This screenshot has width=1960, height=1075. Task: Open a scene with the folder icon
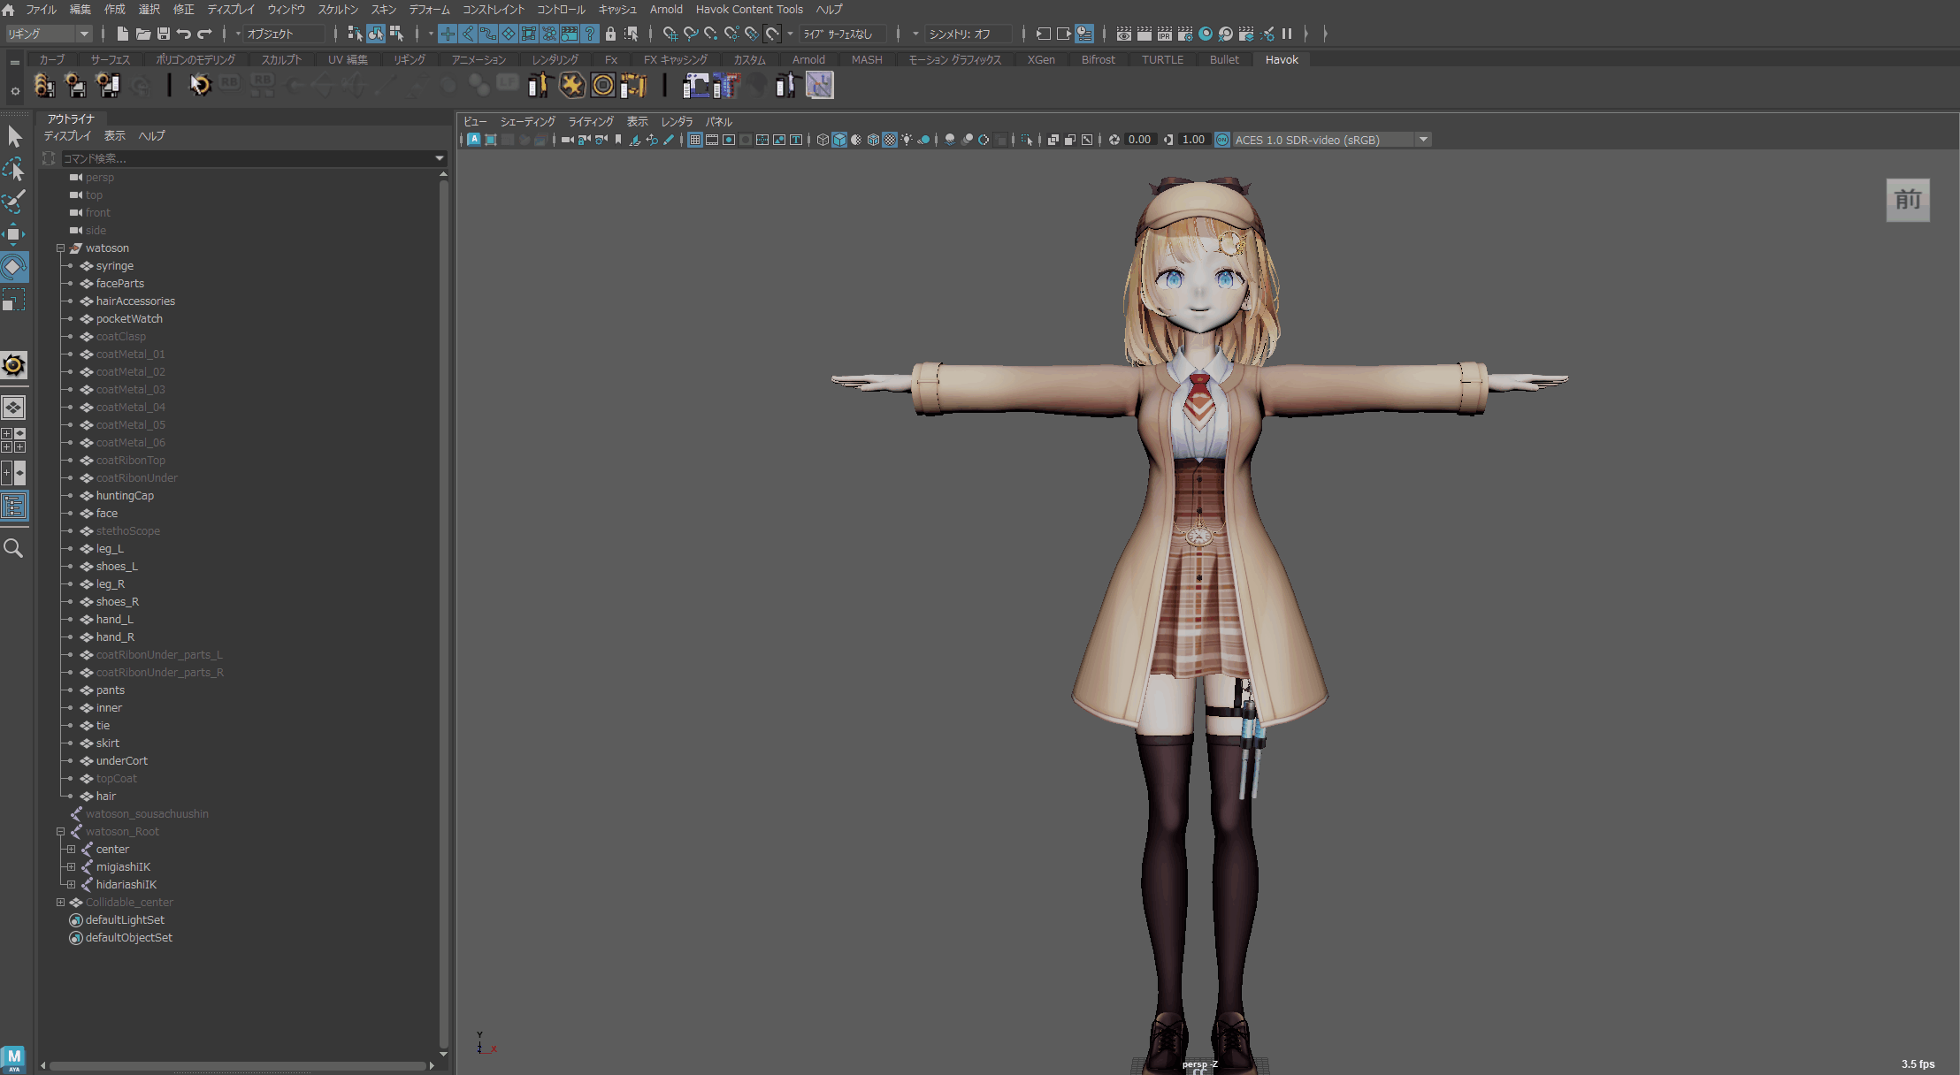point(143,34)
